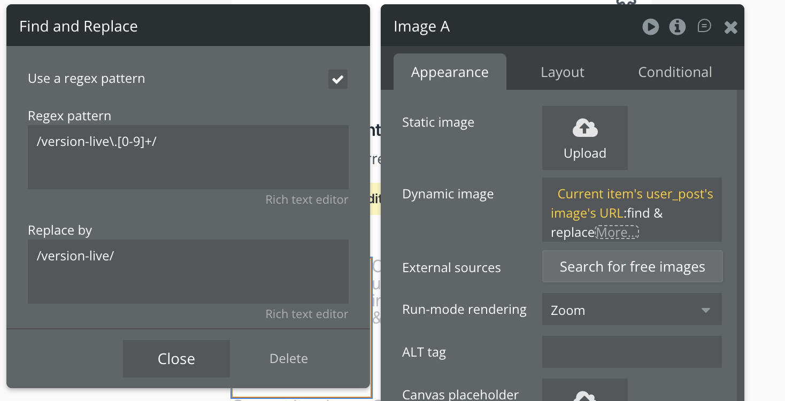Click the ALT tag input box

pyautogui.click(x=632, y=352)
